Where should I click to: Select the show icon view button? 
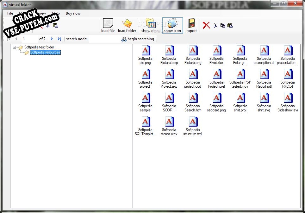172,25
